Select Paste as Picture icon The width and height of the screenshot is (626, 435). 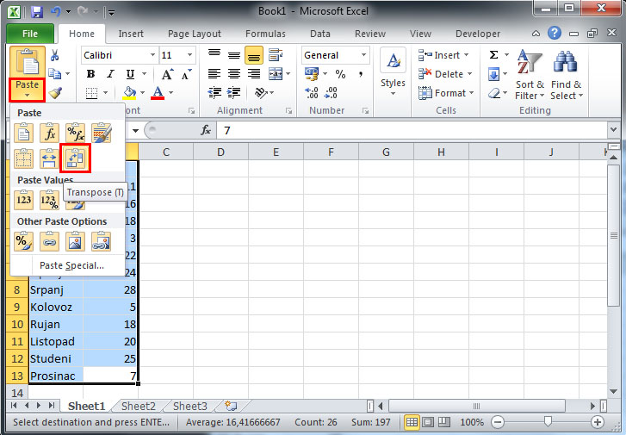(x=77, y=241)
